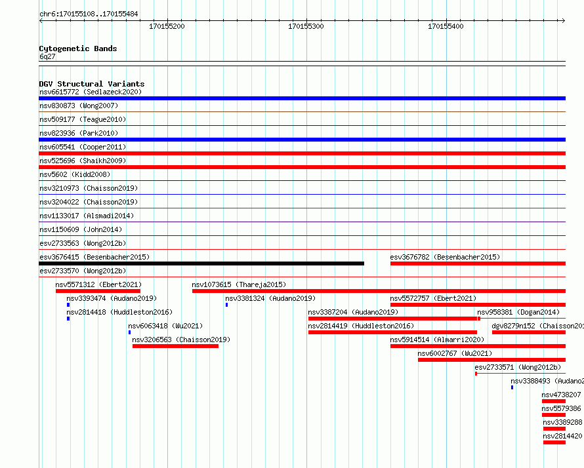Click the red esv3676782 variant bar
584x468 pixels.
click(x=478, y=263)
